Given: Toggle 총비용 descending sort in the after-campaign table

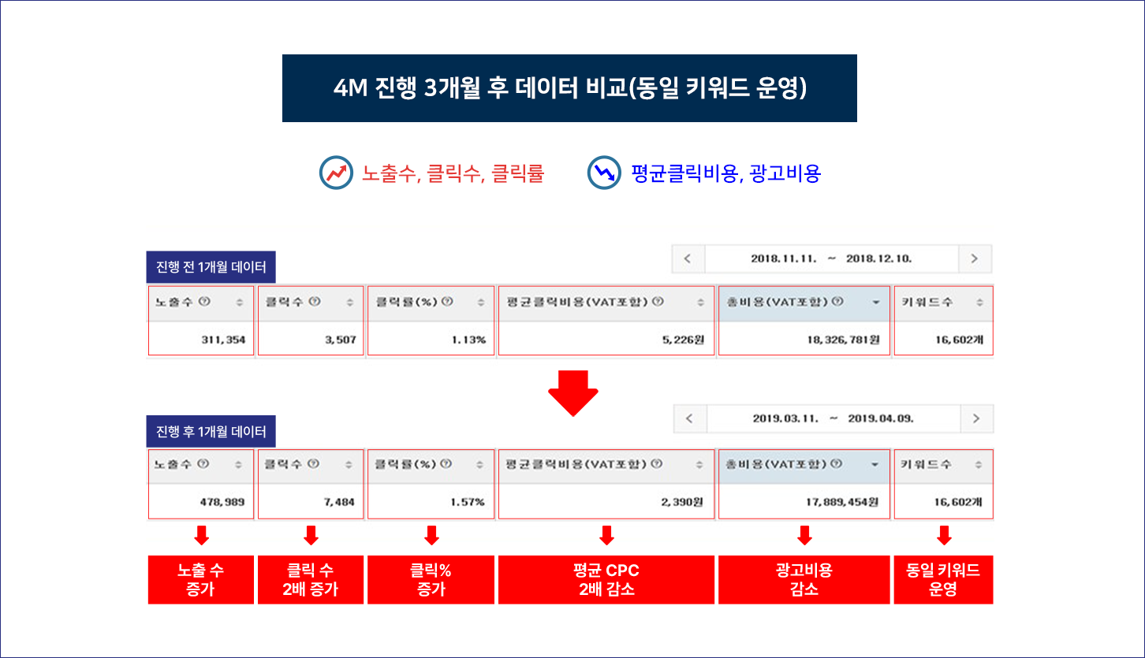Looking at the screenshot, I should click(875, 466).
